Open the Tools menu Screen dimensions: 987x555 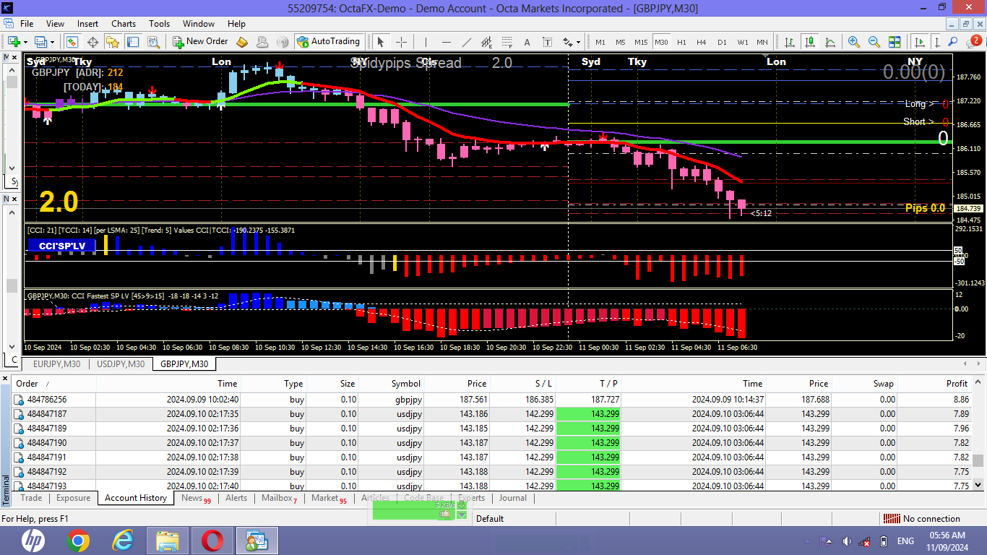click(x=160, y=24)
